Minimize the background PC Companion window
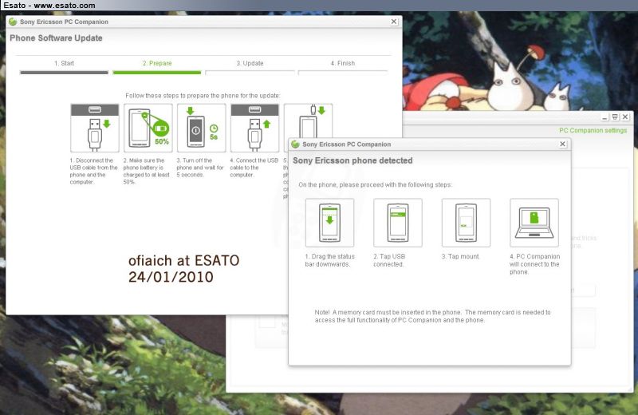 pos(605,117)
